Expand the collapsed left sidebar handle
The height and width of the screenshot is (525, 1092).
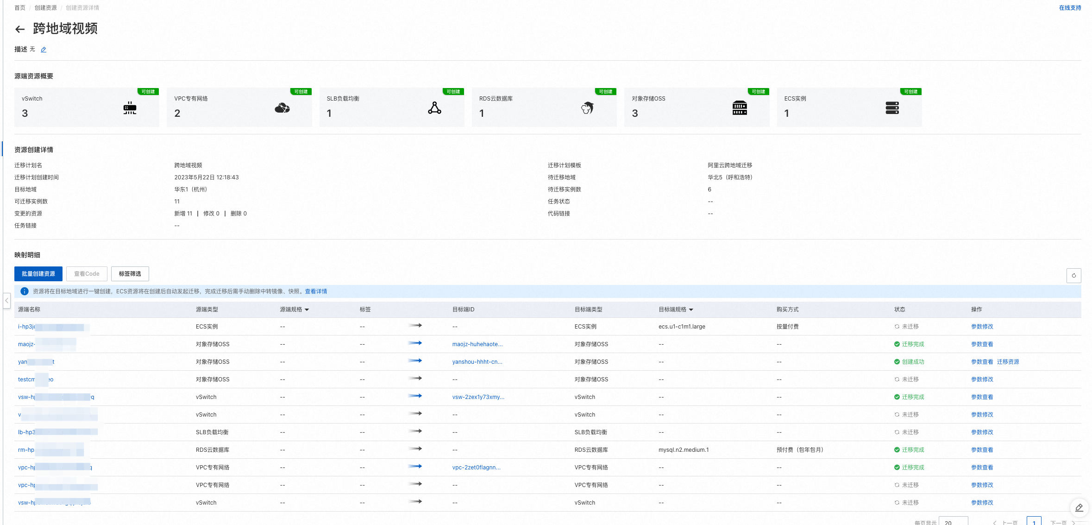pyautogui.click(x=6, y=301)
